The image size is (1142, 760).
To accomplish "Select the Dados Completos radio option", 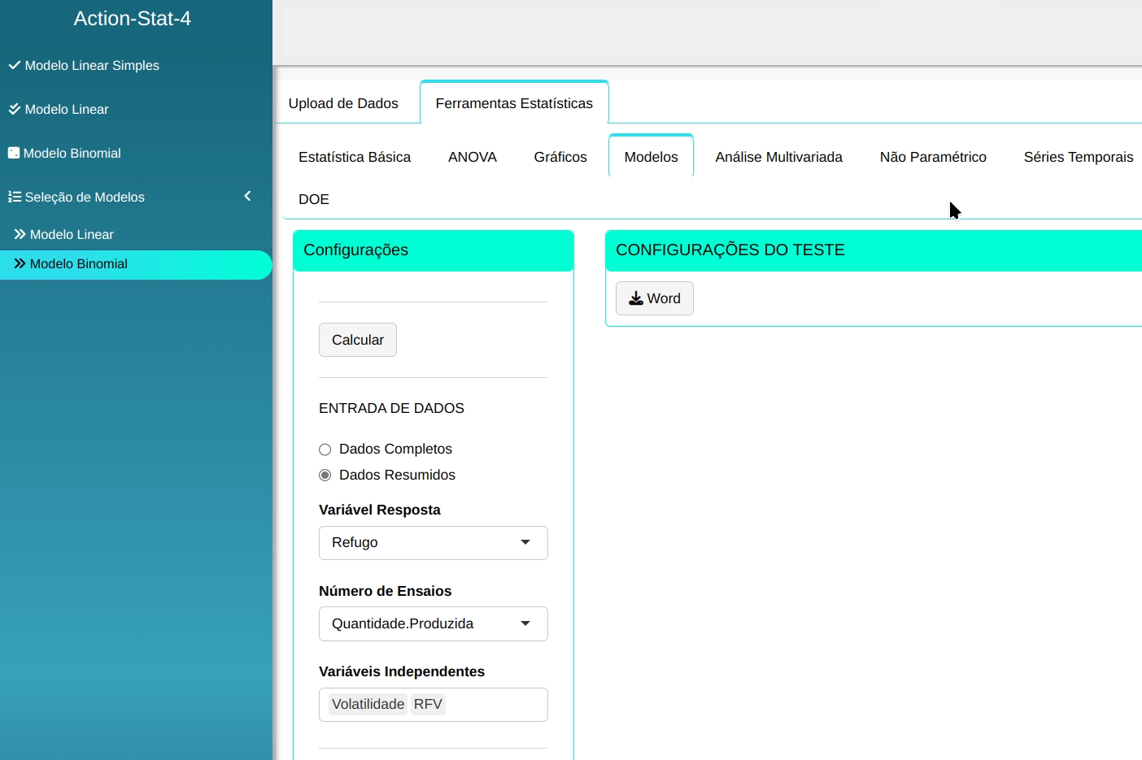I will pos(325,449).
